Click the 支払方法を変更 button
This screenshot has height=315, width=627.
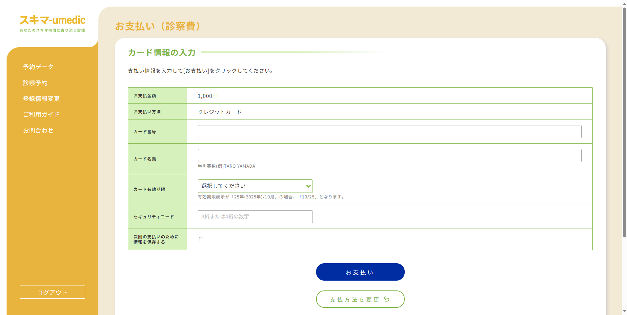[x=360, y=299]
